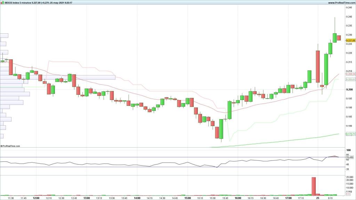Select the 15:00 time axis label
356x200 pixels.
(188, 198)
